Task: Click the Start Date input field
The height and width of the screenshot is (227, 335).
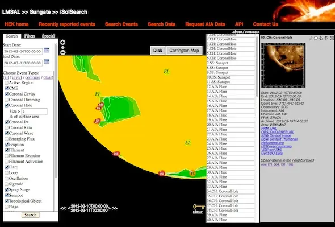Action: point(23,51)
